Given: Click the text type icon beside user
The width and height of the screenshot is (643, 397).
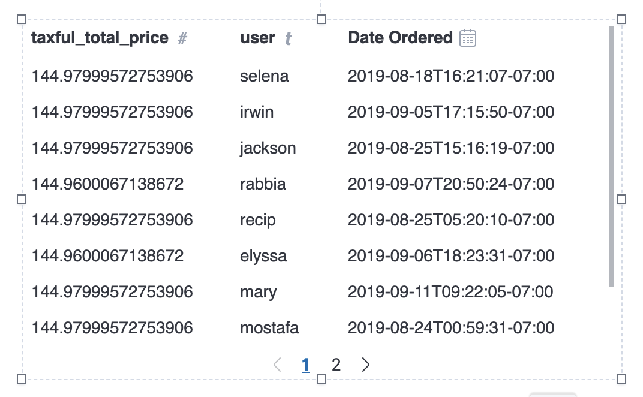Looking at the screenshot, I should [289, 39].
